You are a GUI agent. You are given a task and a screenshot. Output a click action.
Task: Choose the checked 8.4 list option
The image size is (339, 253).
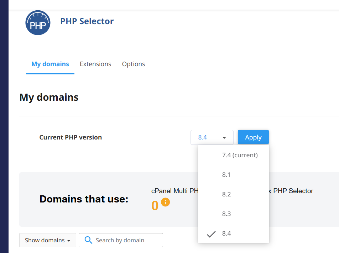(226, 233)
